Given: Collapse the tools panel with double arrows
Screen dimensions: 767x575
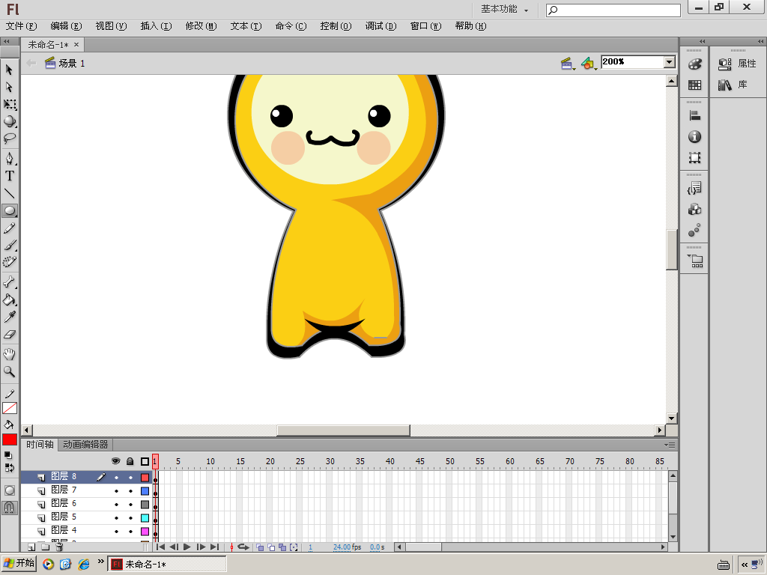Looking at the screenshot, I should point(7,42).
